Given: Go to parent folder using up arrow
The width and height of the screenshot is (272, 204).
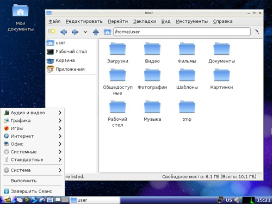Looking at the screenshot, I should click(96, 32).
